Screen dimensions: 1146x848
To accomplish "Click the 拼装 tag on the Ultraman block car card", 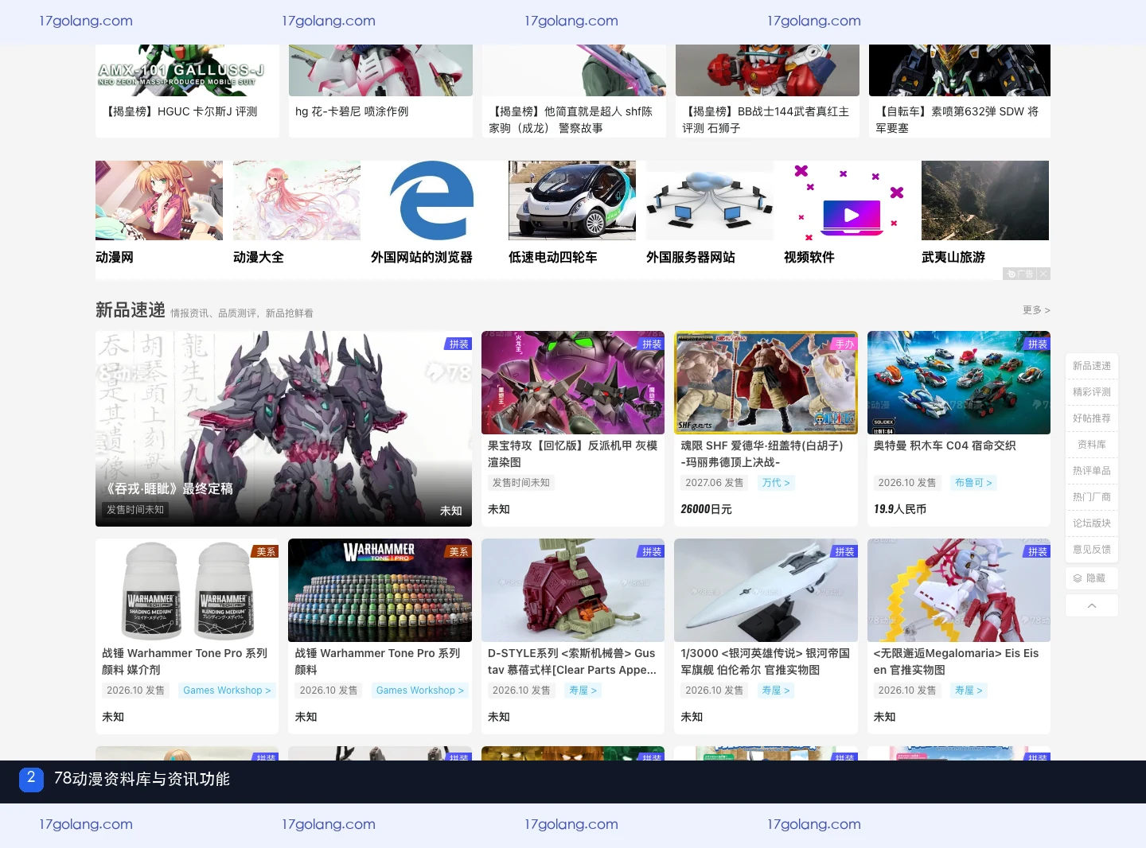I will (1037, 344).
